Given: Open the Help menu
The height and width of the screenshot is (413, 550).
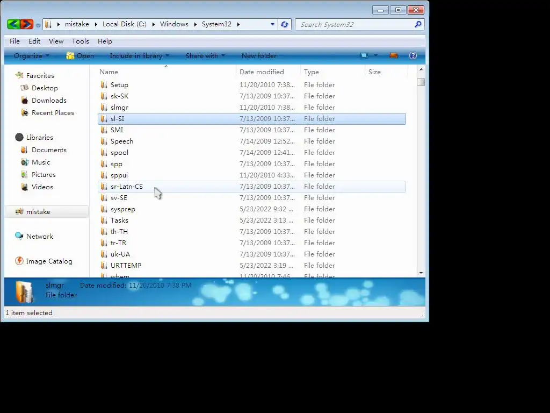Looking at the screenshot, I should pyautogui.click(x=105, y=41).
